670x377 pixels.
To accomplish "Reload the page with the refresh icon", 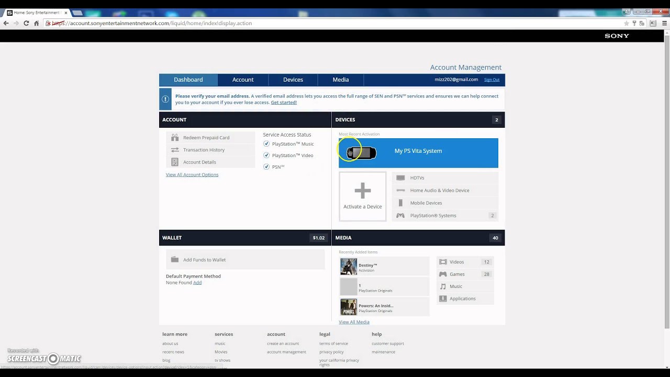I will point(26,23).
